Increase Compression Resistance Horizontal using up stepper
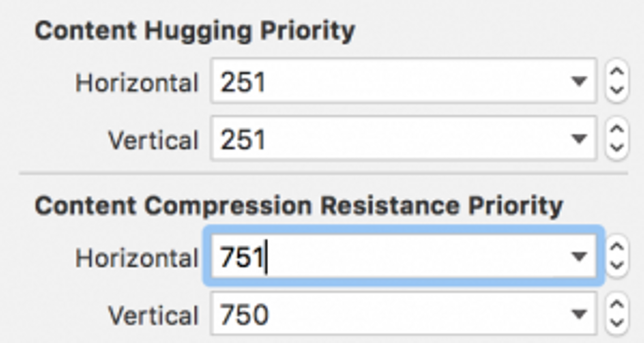Viewport: 644px width, 343px height. click(x=617, y=248)
